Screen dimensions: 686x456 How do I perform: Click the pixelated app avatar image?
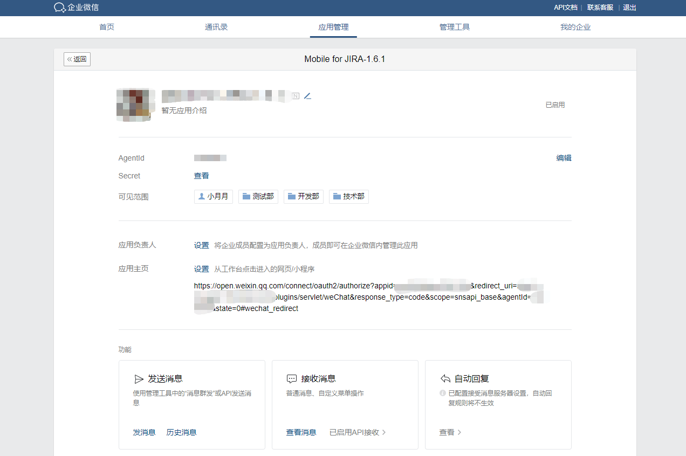tap(133, 105)
